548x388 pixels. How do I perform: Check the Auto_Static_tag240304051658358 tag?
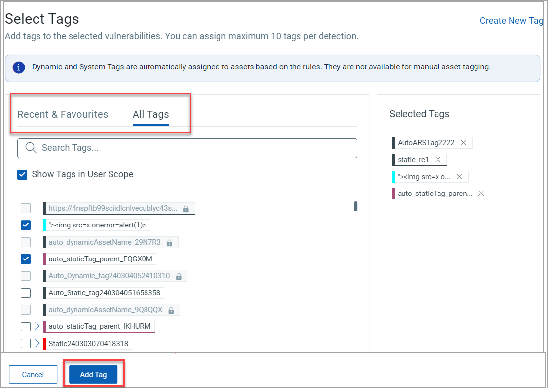26,292
